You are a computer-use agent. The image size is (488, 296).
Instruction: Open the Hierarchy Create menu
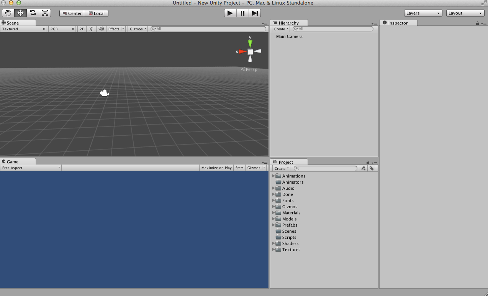[281, 29]
